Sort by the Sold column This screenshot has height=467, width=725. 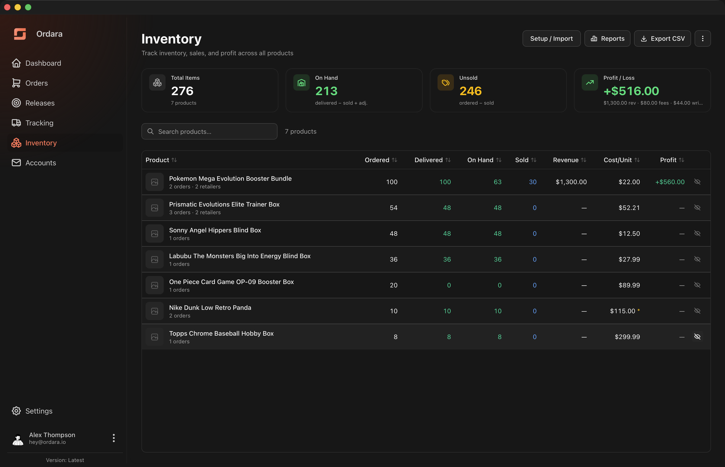[526, 160]
